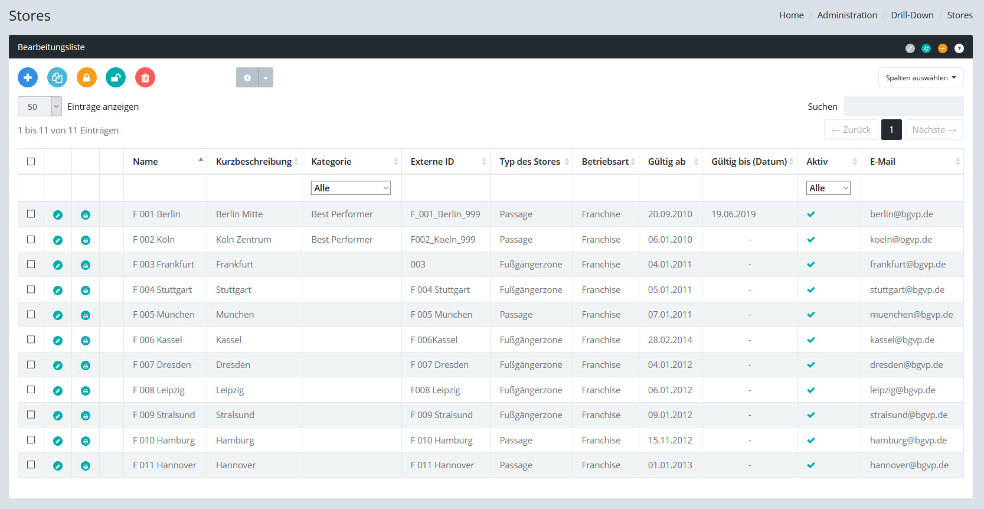Click the orange lock icon
This screenshot has height=509, width=984.
click(x=87, y=77)
